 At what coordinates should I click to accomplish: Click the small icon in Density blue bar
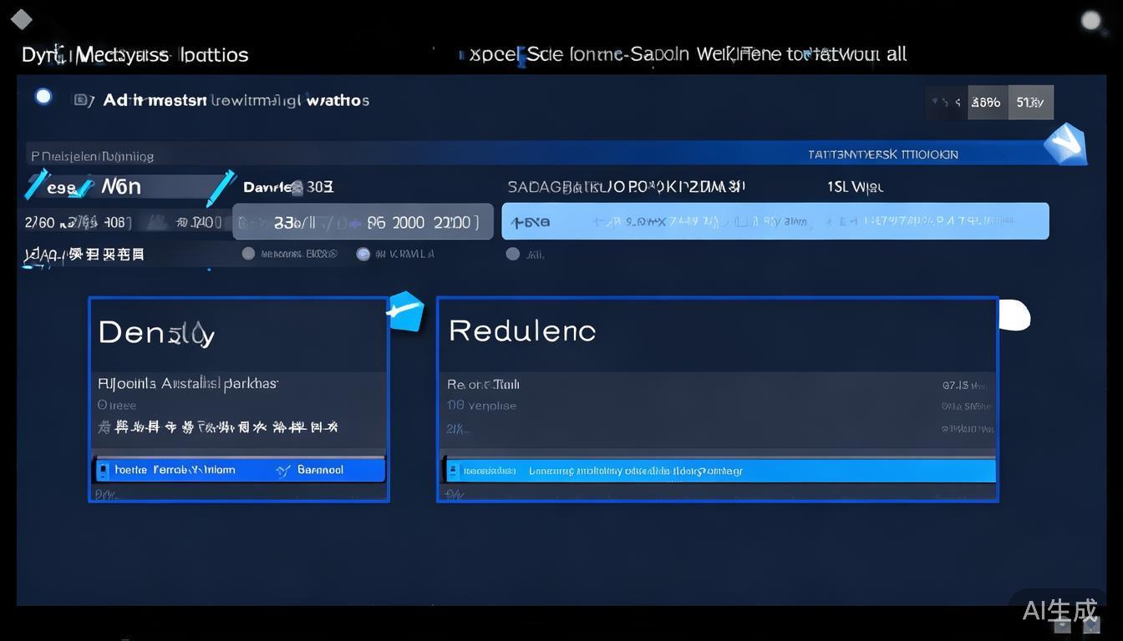(103, 471)
